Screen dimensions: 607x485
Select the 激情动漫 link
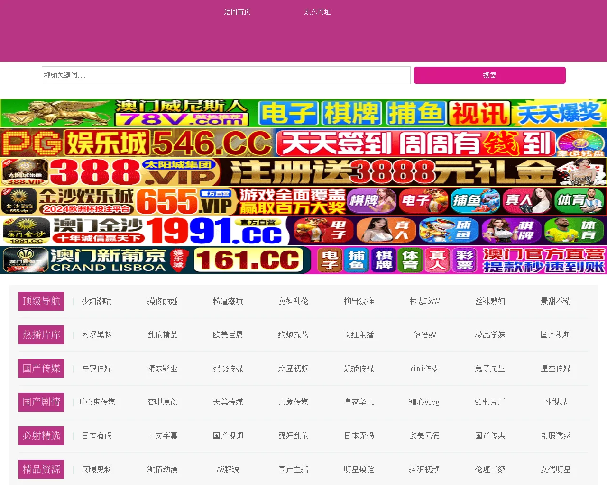(x=162, y=469)
